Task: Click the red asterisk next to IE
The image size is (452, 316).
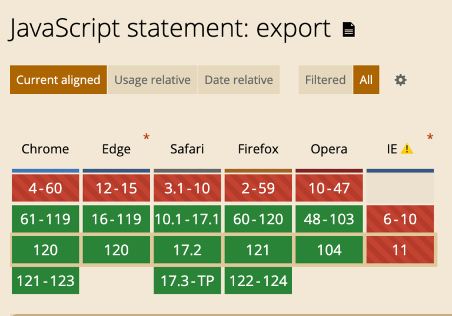Action: click(x=430, y=137)
